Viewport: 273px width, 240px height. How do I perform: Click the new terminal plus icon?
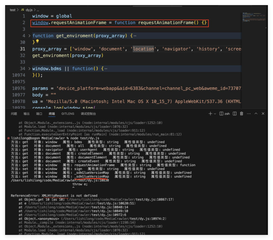tap(210, 114)
